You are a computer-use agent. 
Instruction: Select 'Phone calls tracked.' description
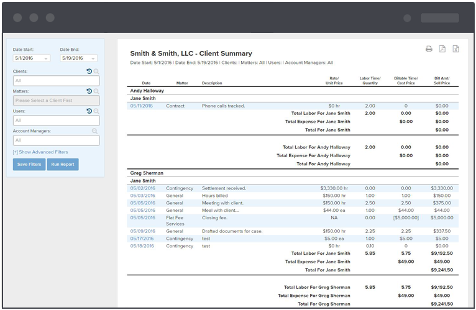(224, 106)
